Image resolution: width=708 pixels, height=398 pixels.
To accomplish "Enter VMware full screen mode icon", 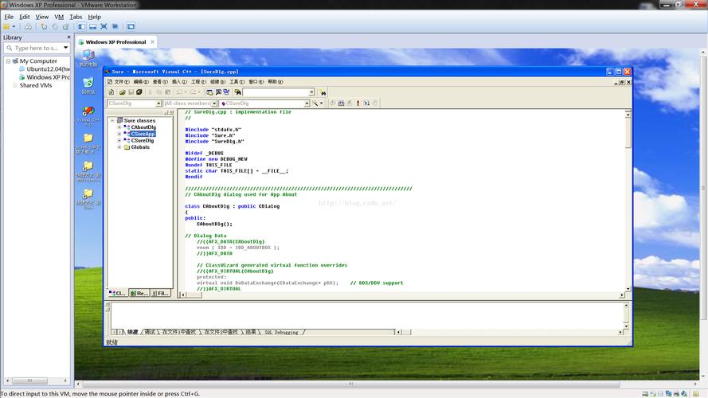I will (104, 26).
